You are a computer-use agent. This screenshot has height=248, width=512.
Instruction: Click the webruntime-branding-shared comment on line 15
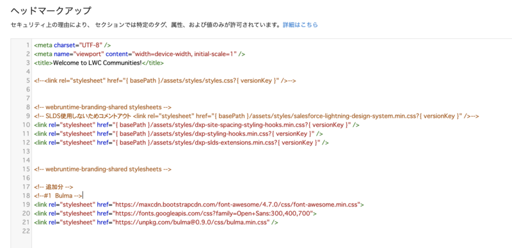102,169
